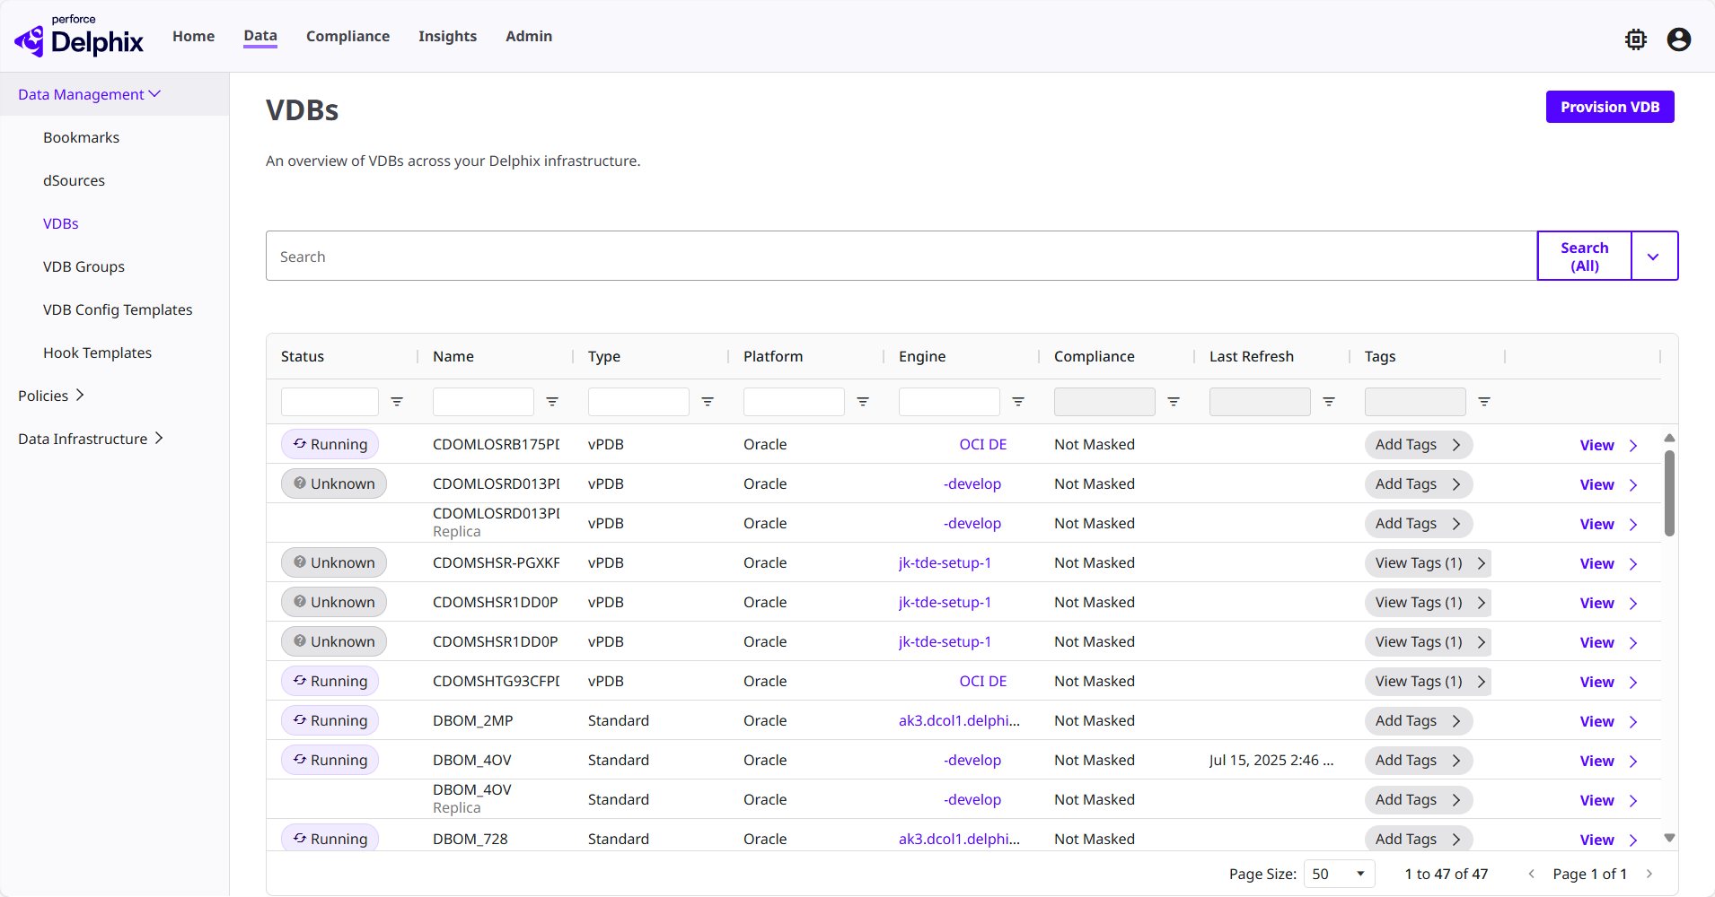Click the chip-shaped engine icon in header
The width and height of the screenshot is (1715, 897).
[x=1635, y=39]
